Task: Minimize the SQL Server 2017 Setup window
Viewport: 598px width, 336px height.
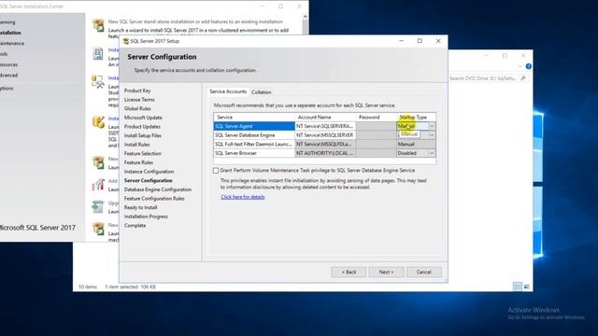Action: pos(401,41)
